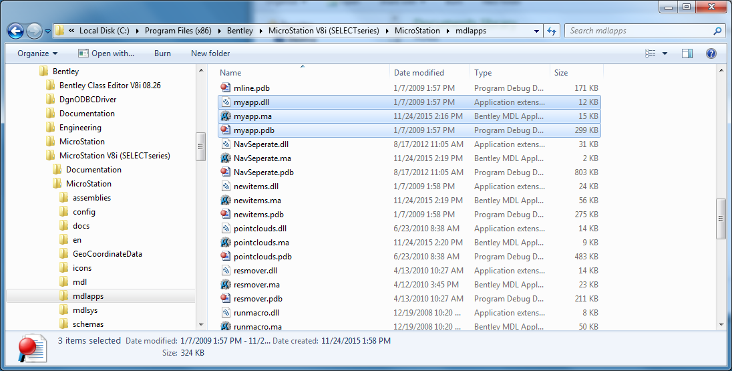This screenshot has width=732, height=371.
Task: Click the Burn toolbar button
Action: [162, 53]
